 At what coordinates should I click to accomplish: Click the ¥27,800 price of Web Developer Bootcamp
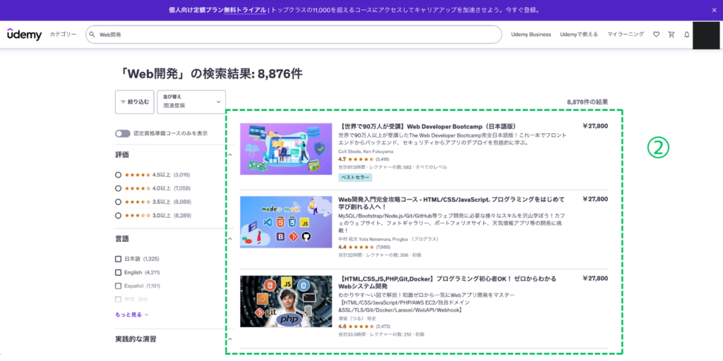pos(595,126)
